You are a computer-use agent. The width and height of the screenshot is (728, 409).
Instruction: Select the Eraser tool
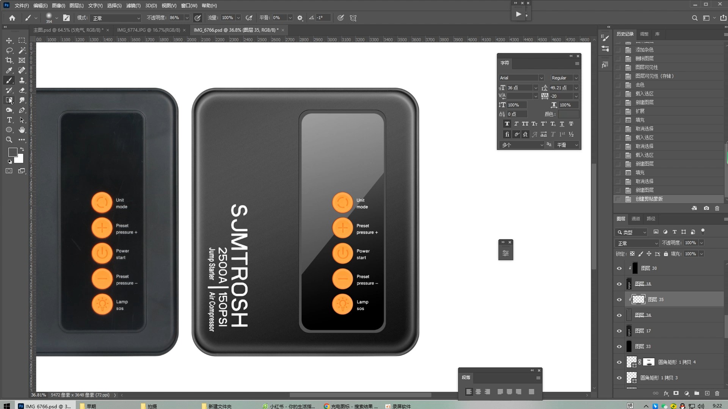click(x=22, y=90)
